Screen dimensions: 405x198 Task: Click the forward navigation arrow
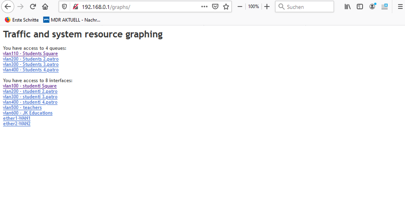click(x=20, y=7)
